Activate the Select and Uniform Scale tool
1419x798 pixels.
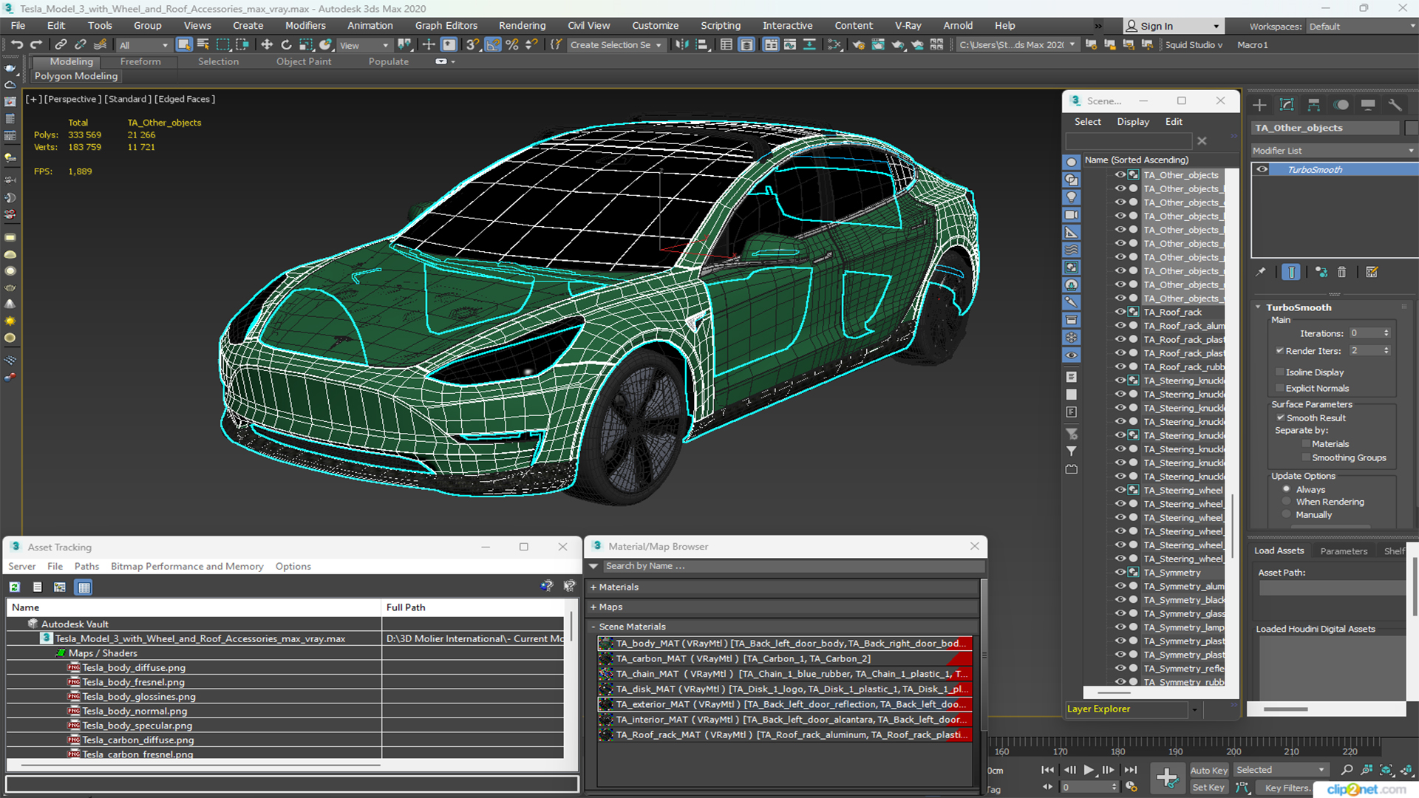(x=306, y=45)
